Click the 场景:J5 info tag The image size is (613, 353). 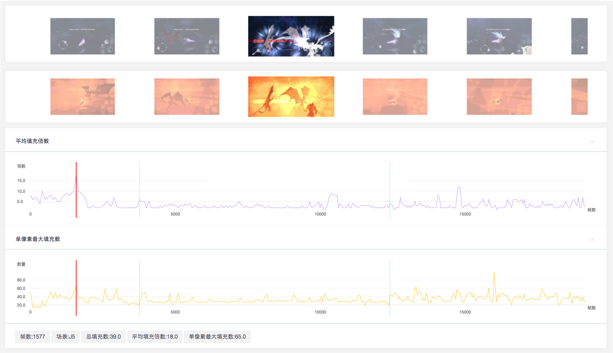pyautogui.click(x=66, y=337)
